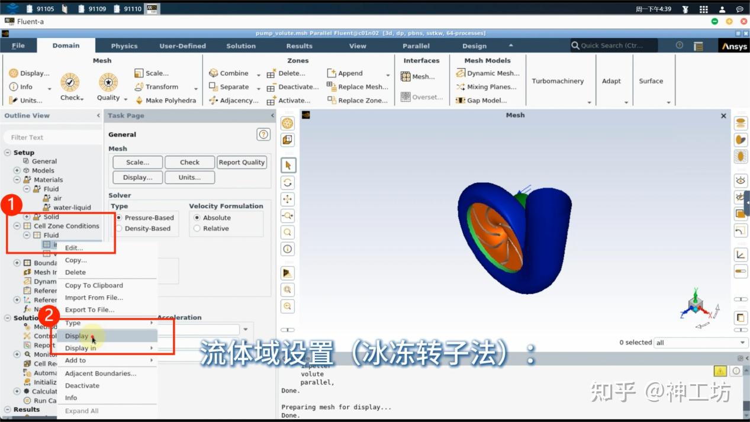The image size is (750, 422).
Task: Open the Quality dropdown arrow
Action: tap(126, 98)
